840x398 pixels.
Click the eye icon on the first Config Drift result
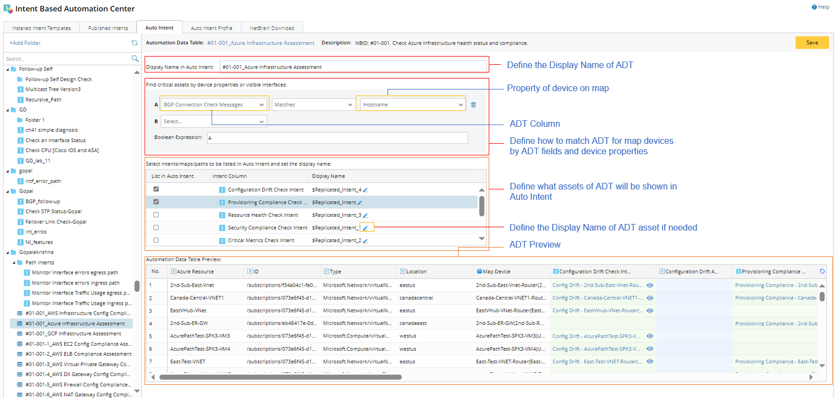649,285
